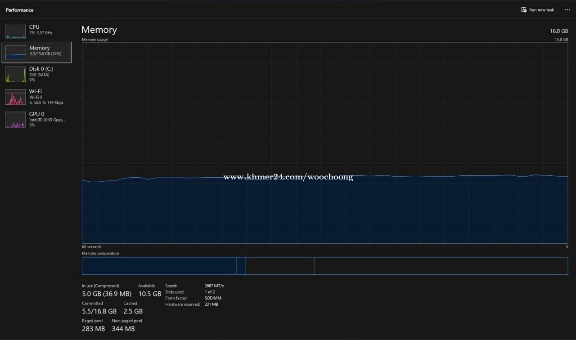
Task: Click the 10.5 GB available value
Action: (x=149, y=294)
